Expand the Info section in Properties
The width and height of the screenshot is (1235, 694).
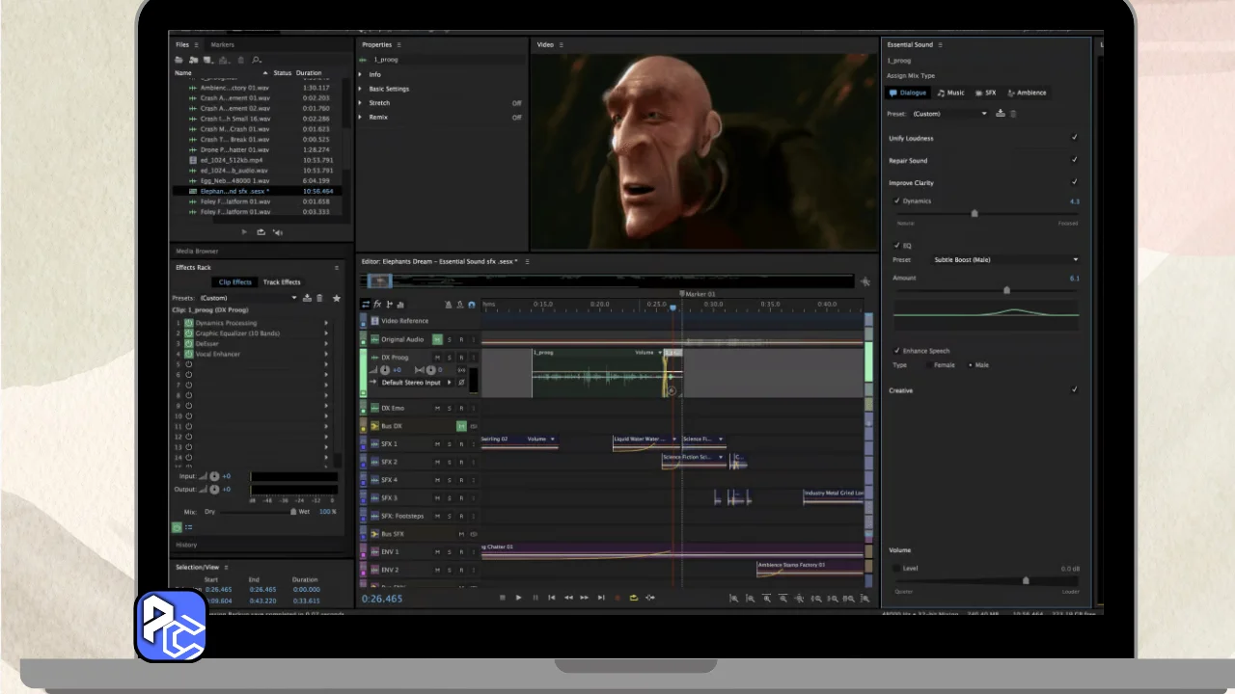tap(362, 74)
